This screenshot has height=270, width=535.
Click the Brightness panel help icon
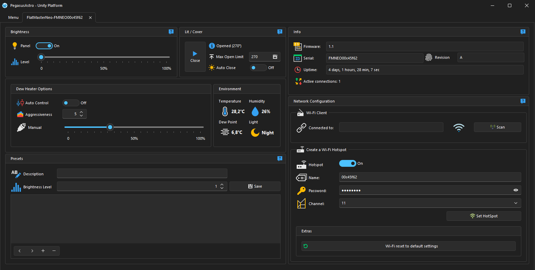click(171, 32)
